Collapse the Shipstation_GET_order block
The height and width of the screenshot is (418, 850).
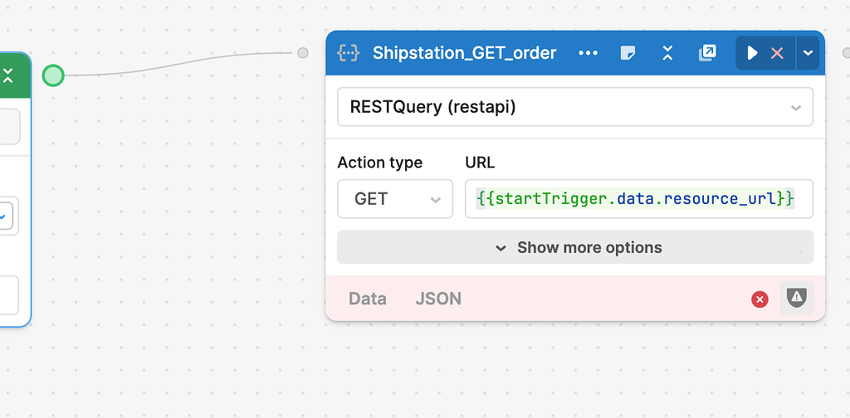(x=667, y=53)
